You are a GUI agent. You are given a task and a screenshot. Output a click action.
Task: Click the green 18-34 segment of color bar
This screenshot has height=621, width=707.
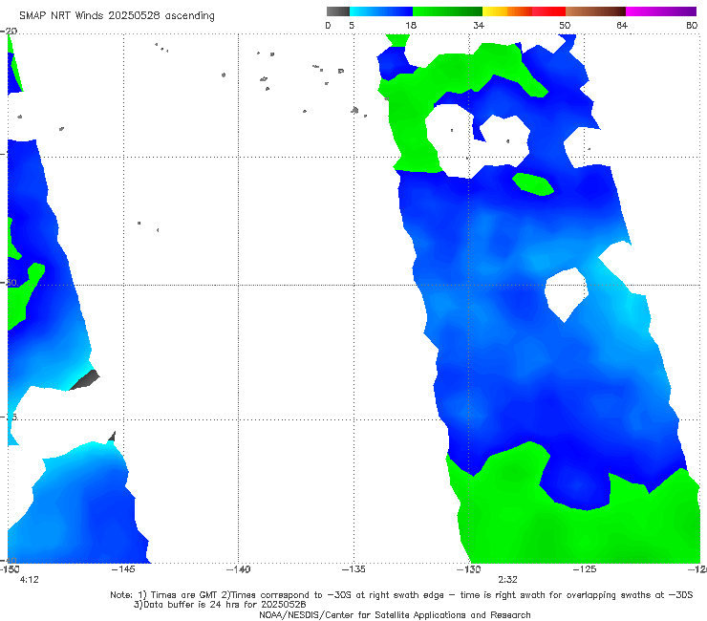click(447, 11)
